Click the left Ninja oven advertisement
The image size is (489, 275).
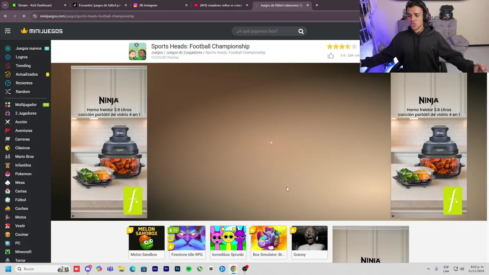click(x=109, y=142)
